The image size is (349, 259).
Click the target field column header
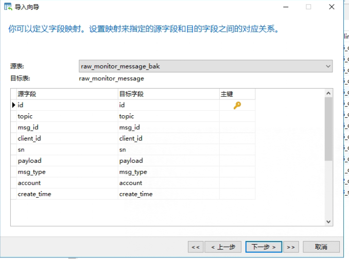tap(168, 94)
